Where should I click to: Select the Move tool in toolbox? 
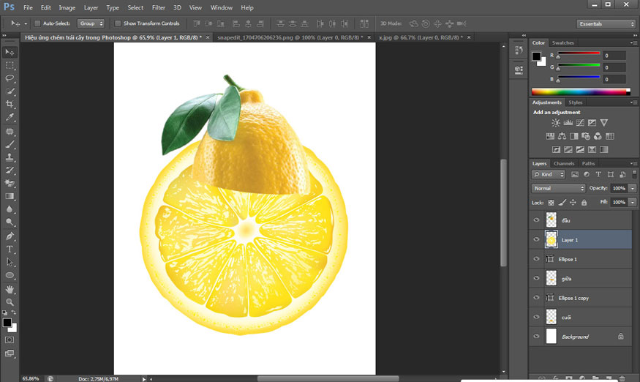10,52
